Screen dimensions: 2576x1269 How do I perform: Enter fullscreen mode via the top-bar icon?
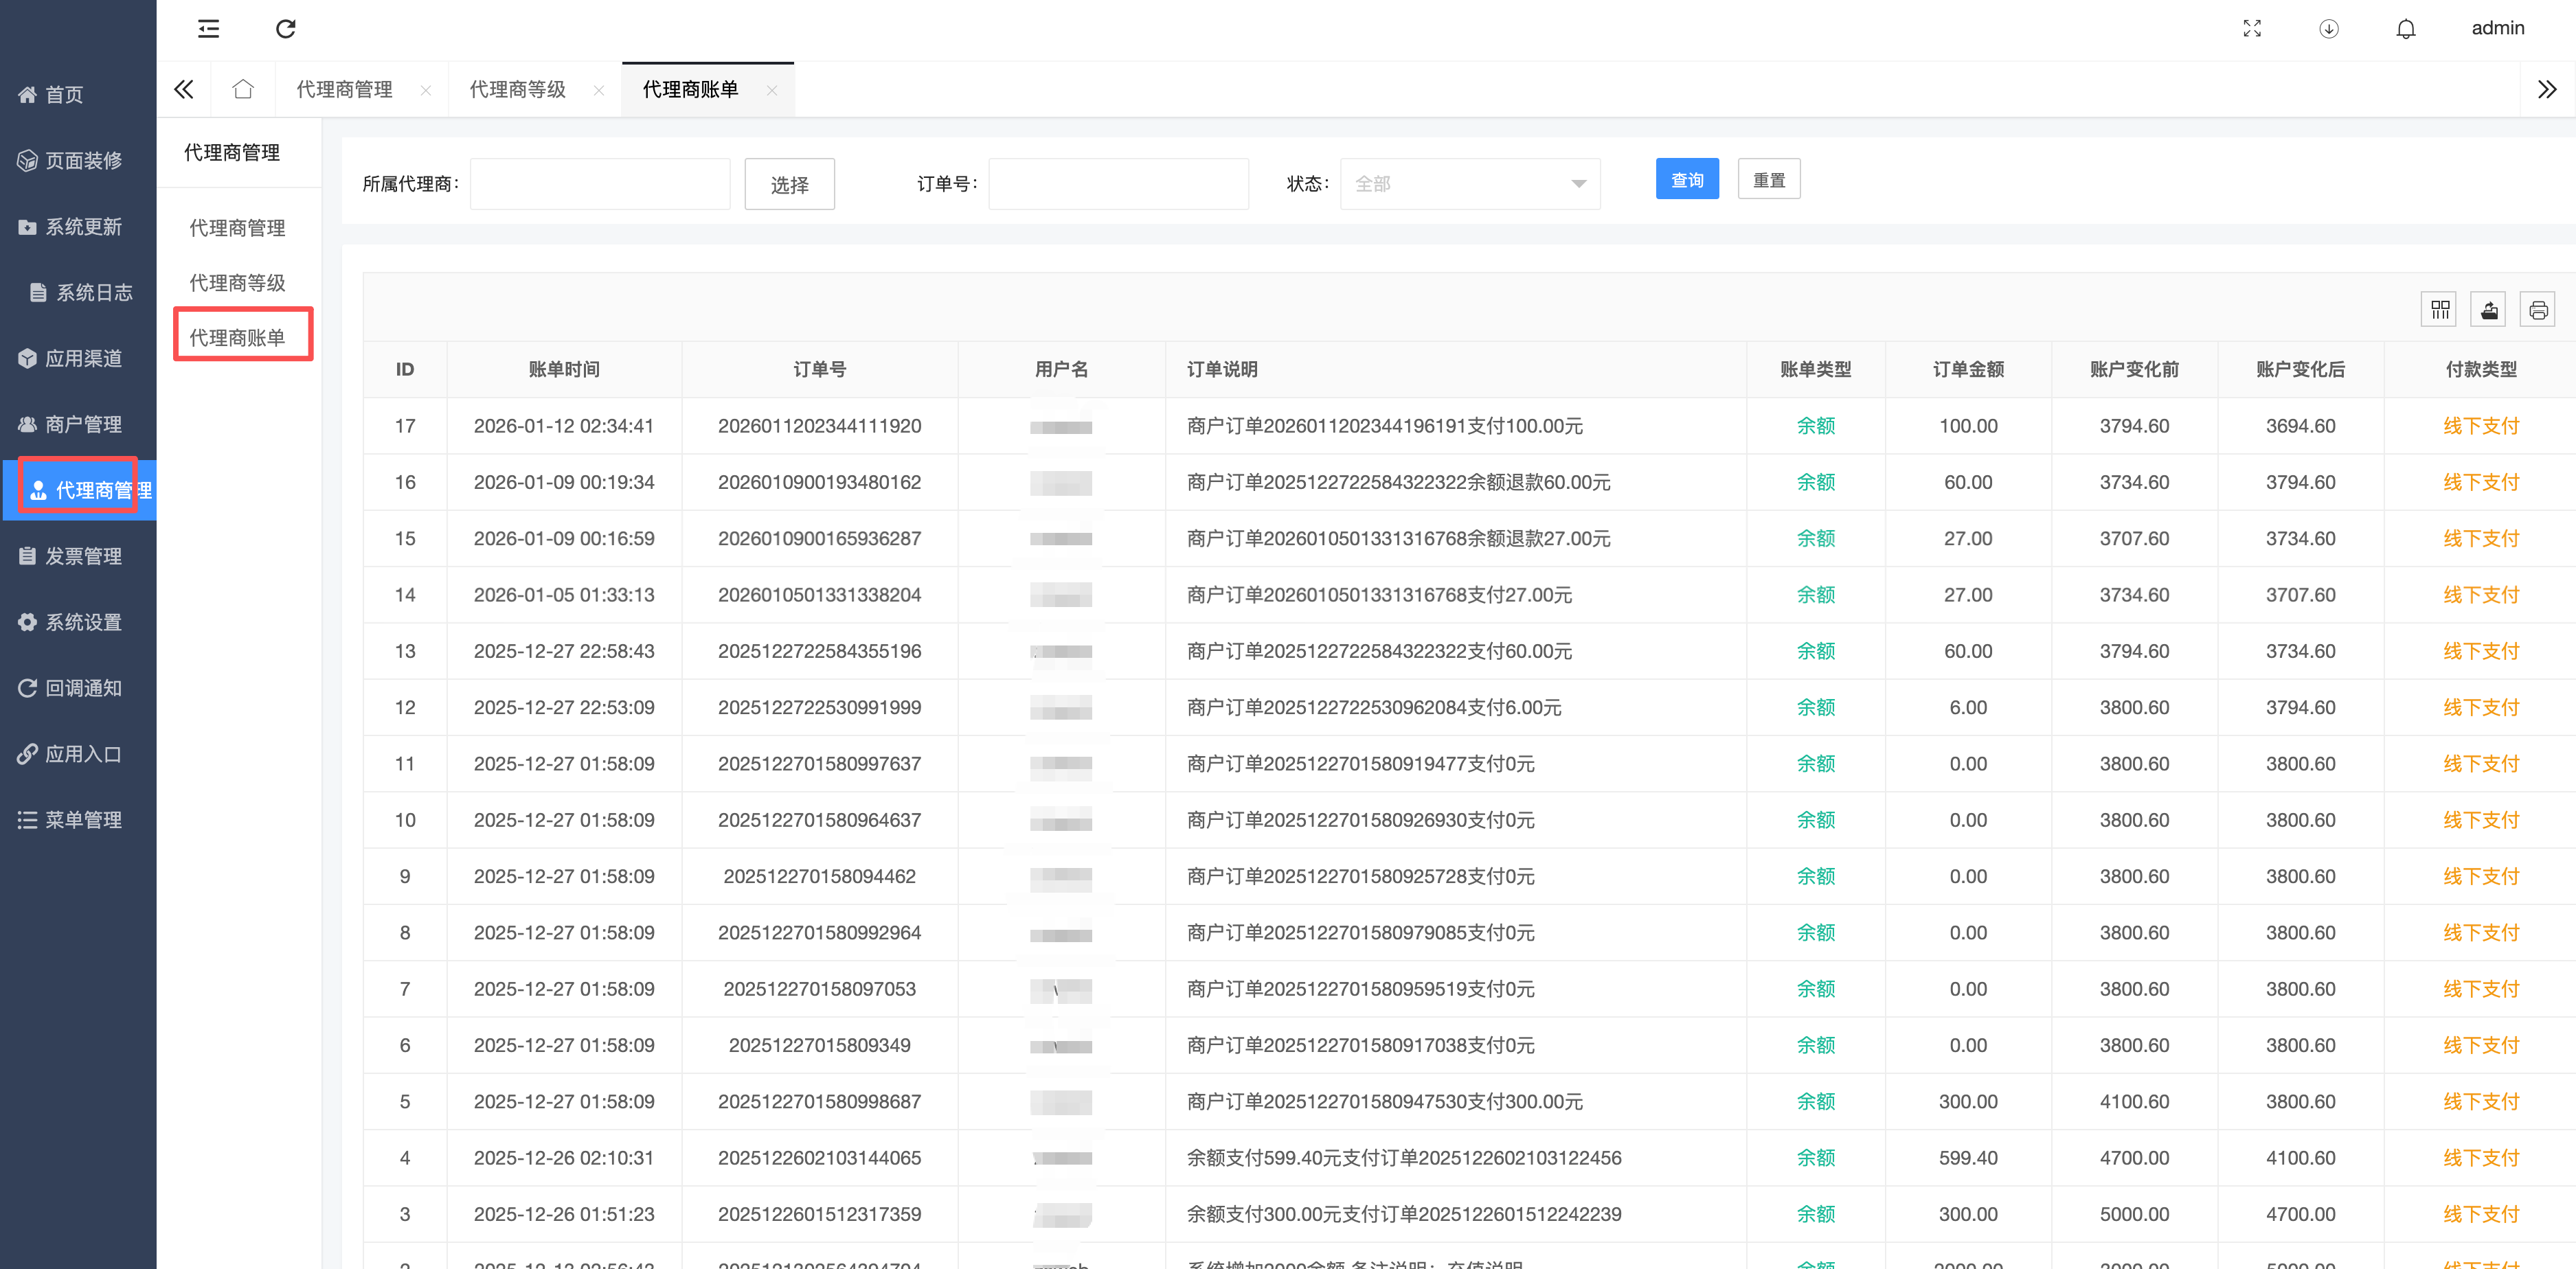(x=2252, y=29)
